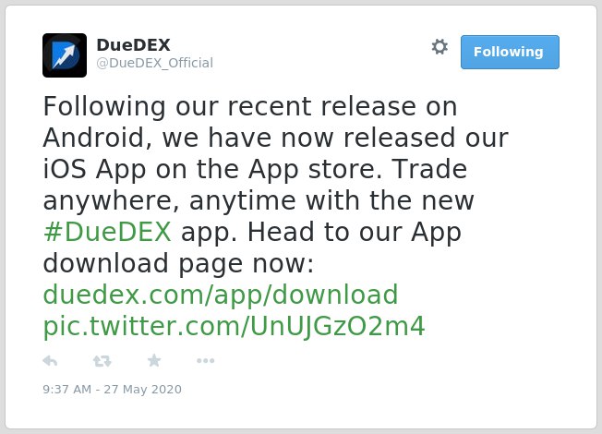
Task: Open the pic.twitter.com/UnUJGzO2m4 link
Action: coord(235,327)
